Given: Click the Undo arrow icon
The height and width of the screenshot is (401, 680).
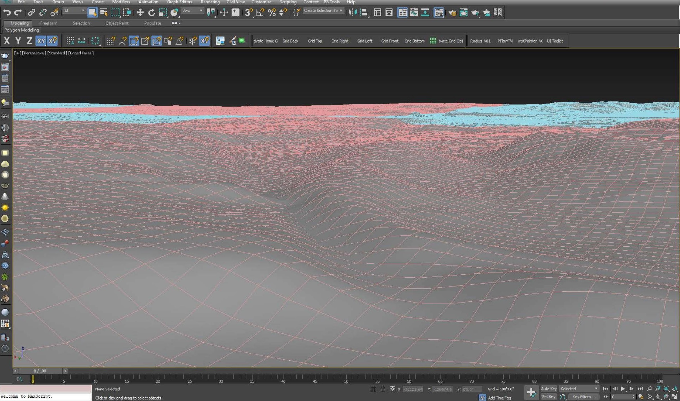Looking at the screenshot, I should [x=7, y=12].
